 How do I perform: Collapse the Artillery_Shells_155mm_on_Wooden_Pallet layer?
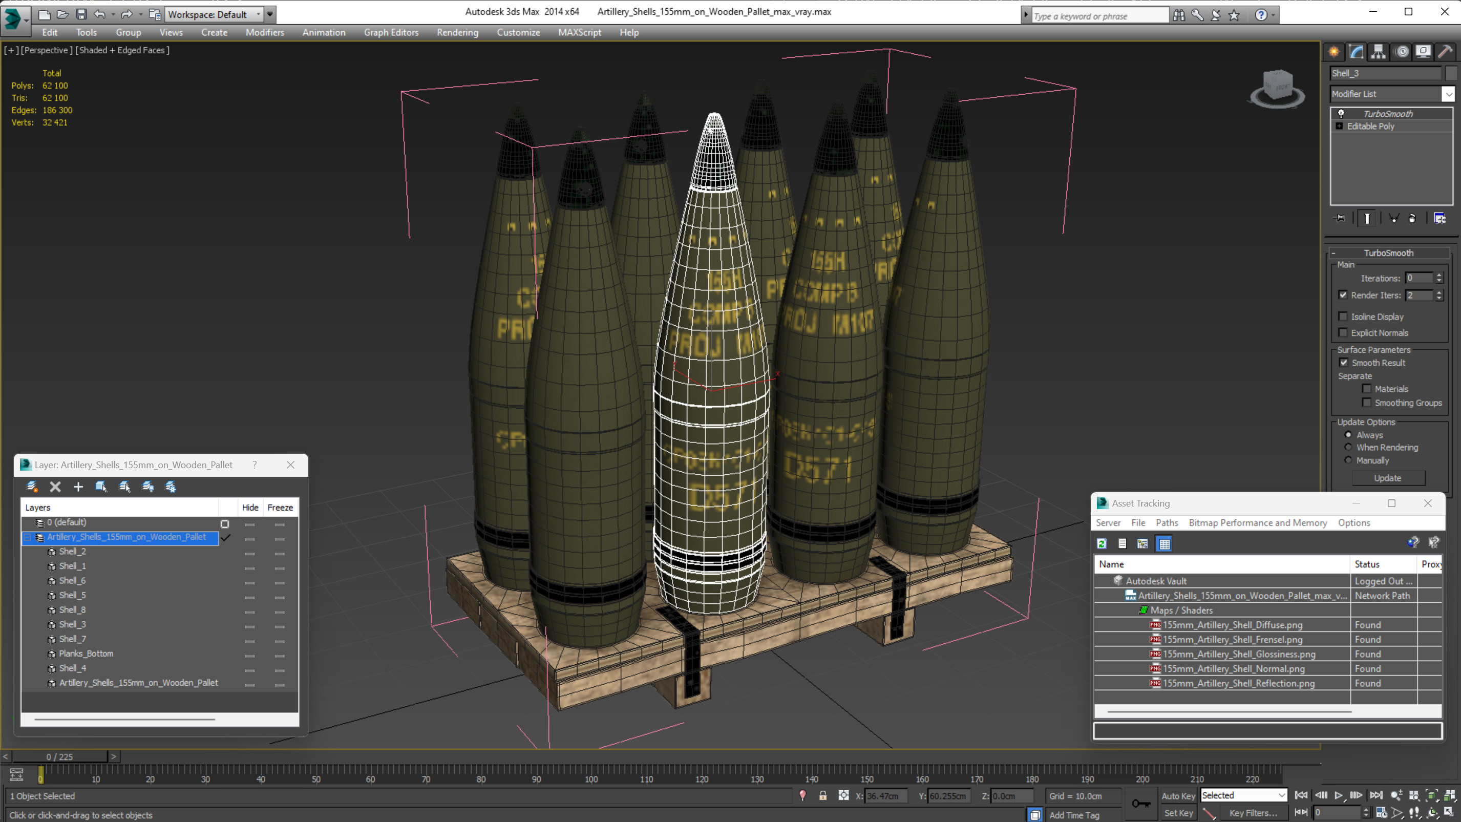pos(27,537)
